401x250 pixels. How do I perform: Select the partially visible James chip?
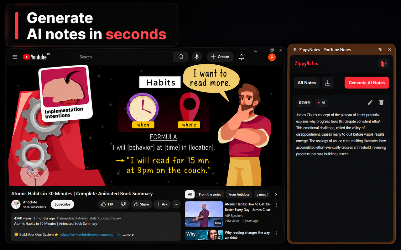pos(263,194)
